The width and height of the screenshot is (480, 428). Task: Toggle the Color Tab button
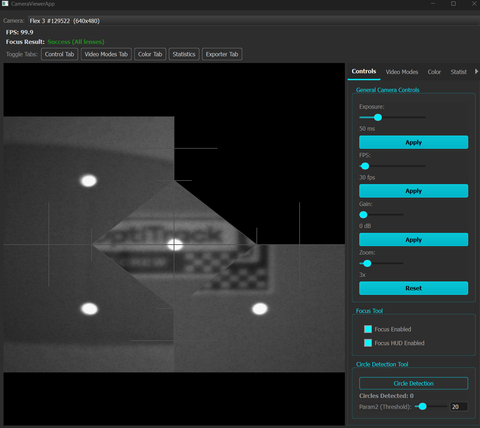point(150,54)
